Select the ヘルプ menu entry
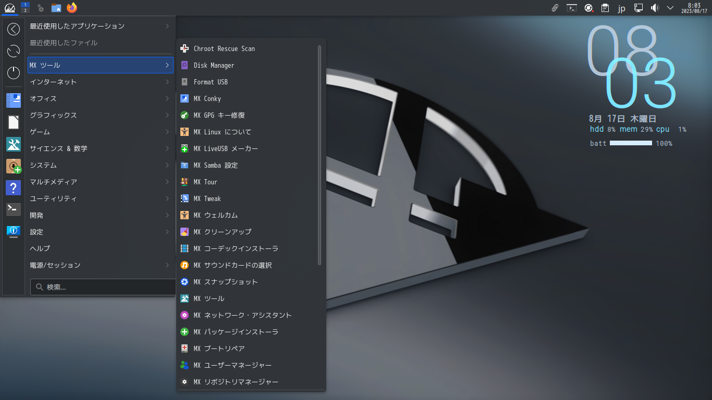This screenshot has height=400, width=712. 101,248
